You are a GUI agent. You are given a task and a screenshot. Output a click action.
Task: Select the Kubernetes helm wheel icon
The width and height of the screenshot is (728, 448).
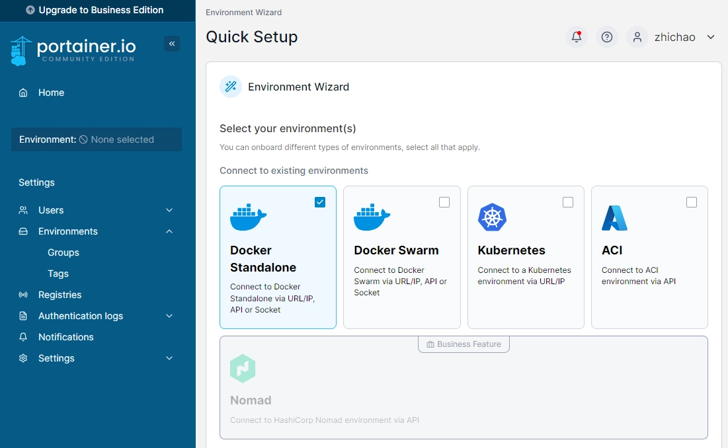[x=492, y=216]
